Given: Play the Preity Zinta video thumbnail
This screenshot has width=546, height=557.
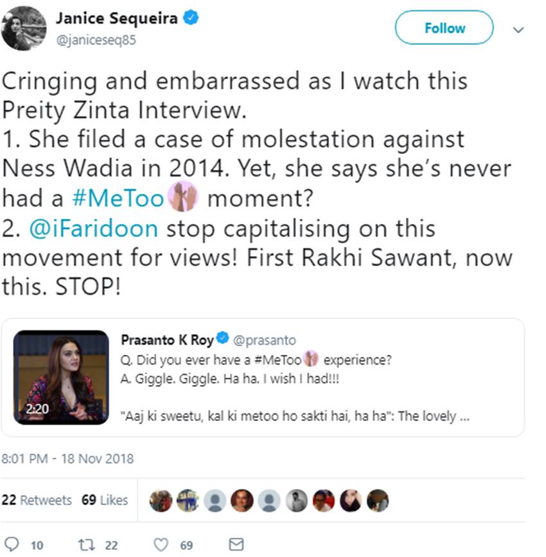Looking at the screenshot, I should 61,377.
